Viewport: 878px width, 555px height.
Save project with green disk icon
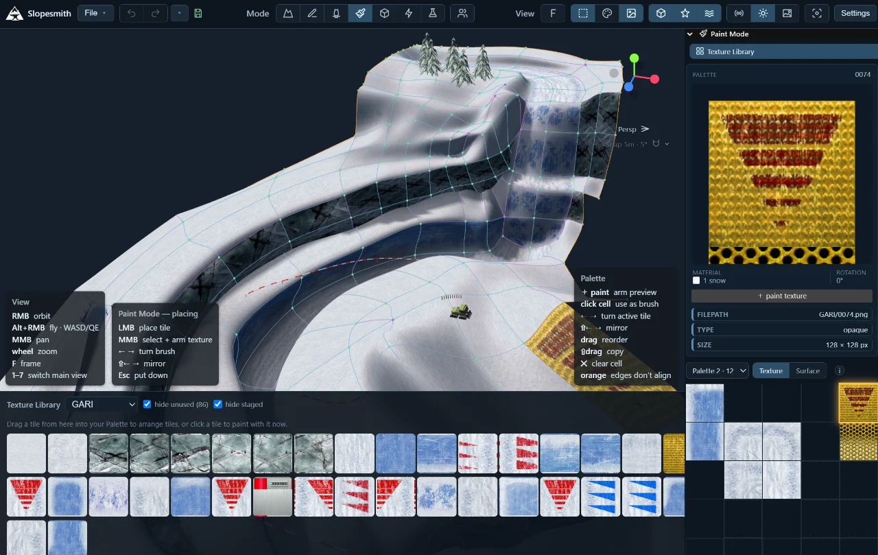(x=198, y=13)
